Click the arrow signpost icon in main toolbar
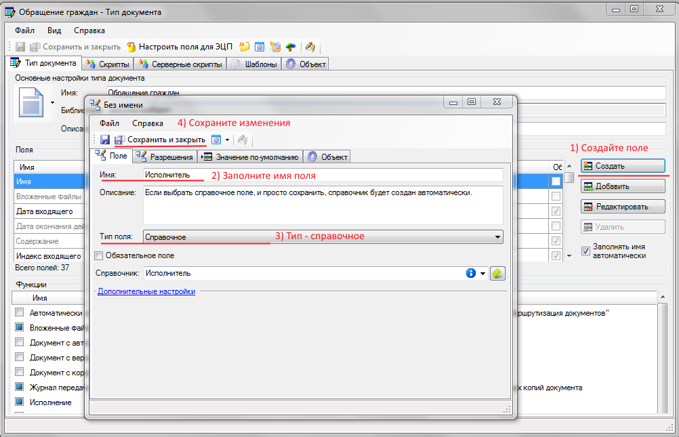 [291, 47]
